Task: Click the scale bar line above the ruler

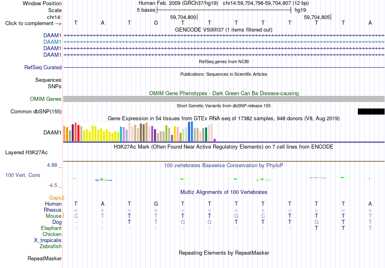Action: (224, 10)
